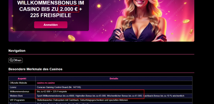214x104 pixels.
Task: Select the Willkommensbonus row label
Action: tap(20, 92)
